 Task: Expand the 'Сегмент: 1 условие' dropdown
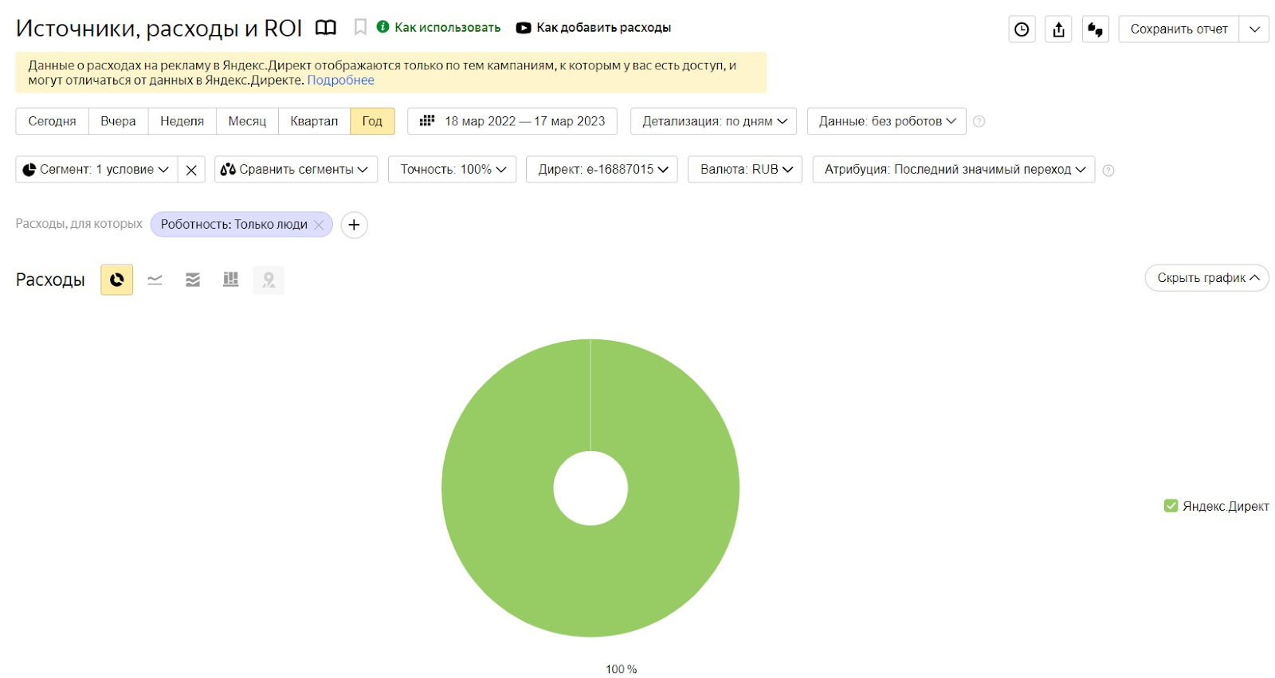click(96, 170)
